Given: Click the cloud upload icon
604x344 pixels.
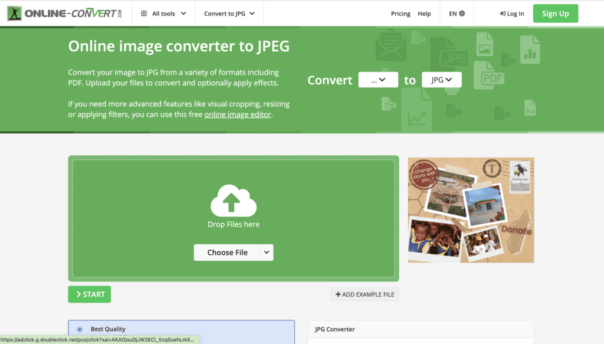Looking at the screenshot, I should 234,200.
